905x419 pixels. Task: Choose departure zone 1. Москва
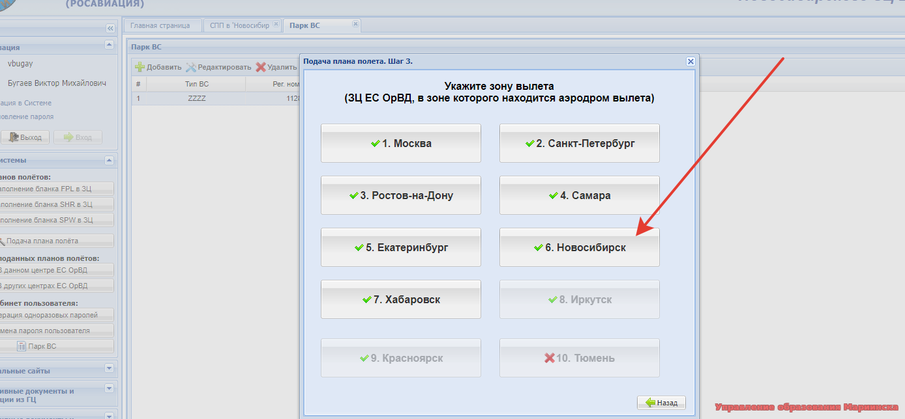[x=400, y=143]
